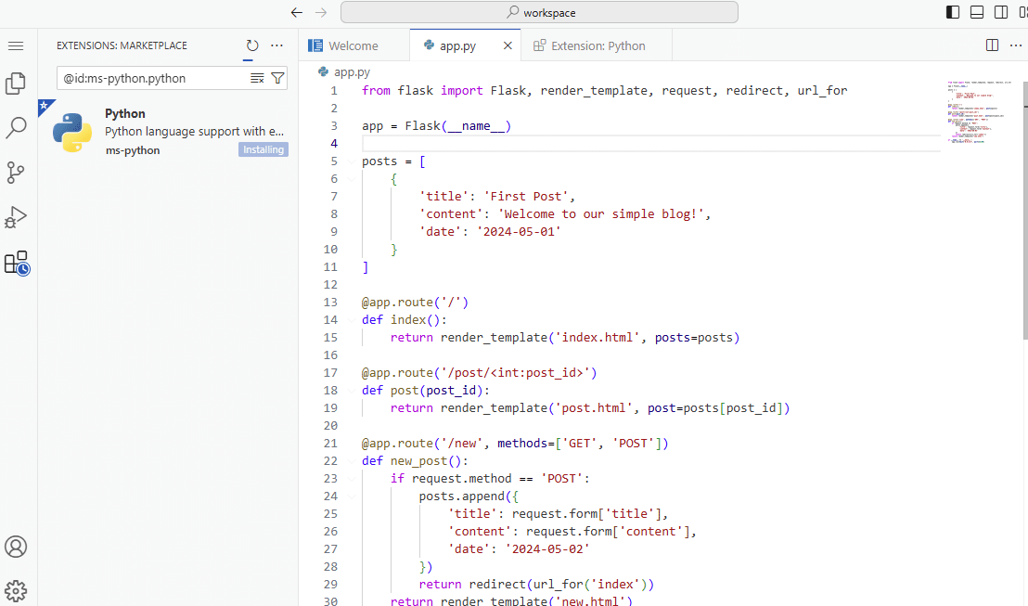This screenshot has height=606, width=1028.
Task: Toggle the secondary side bar
Action: pos(1001,12)
